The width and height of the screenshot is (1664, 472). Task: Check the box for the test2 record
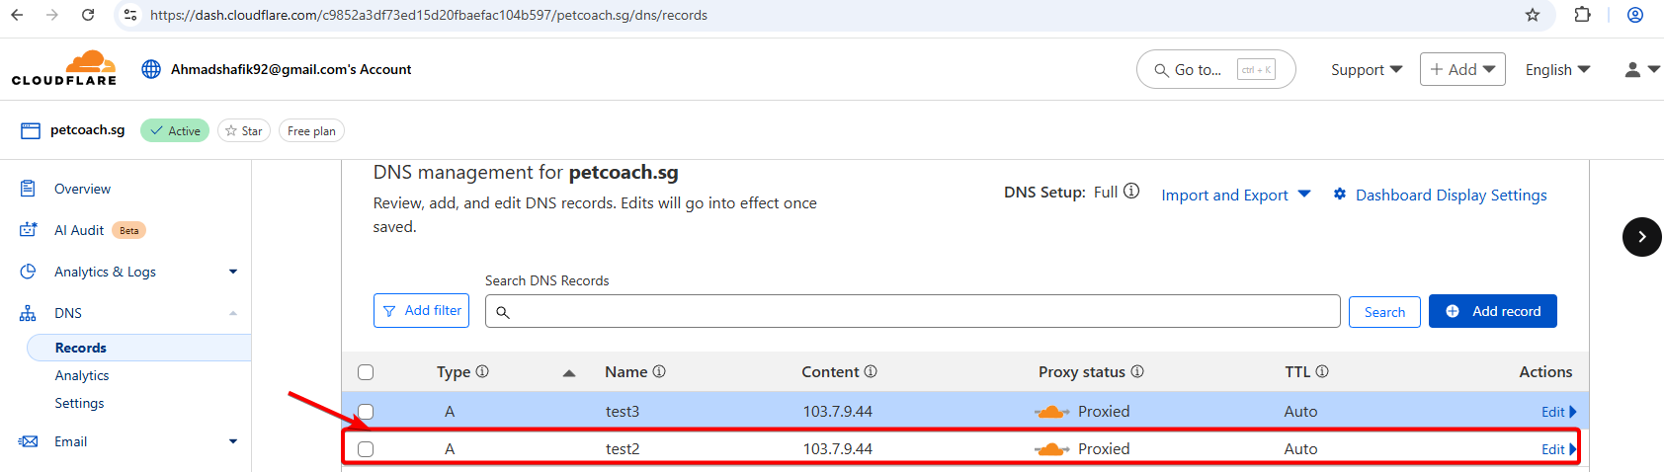coord(366,449)
